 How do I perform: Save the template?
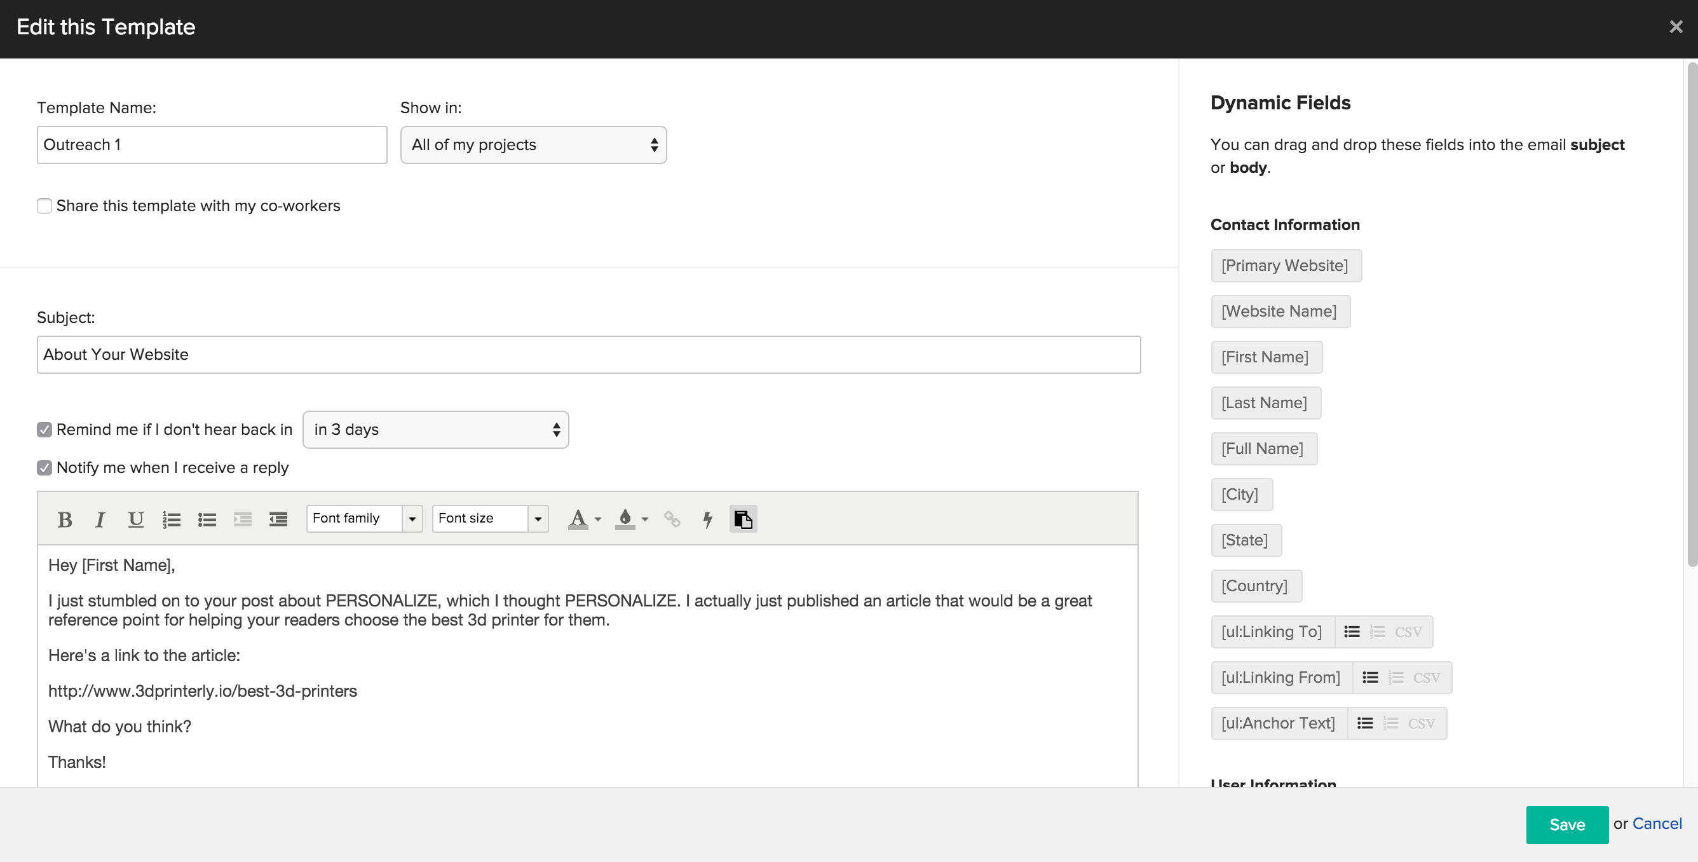pyautogui.click(x=1567, y=824)
